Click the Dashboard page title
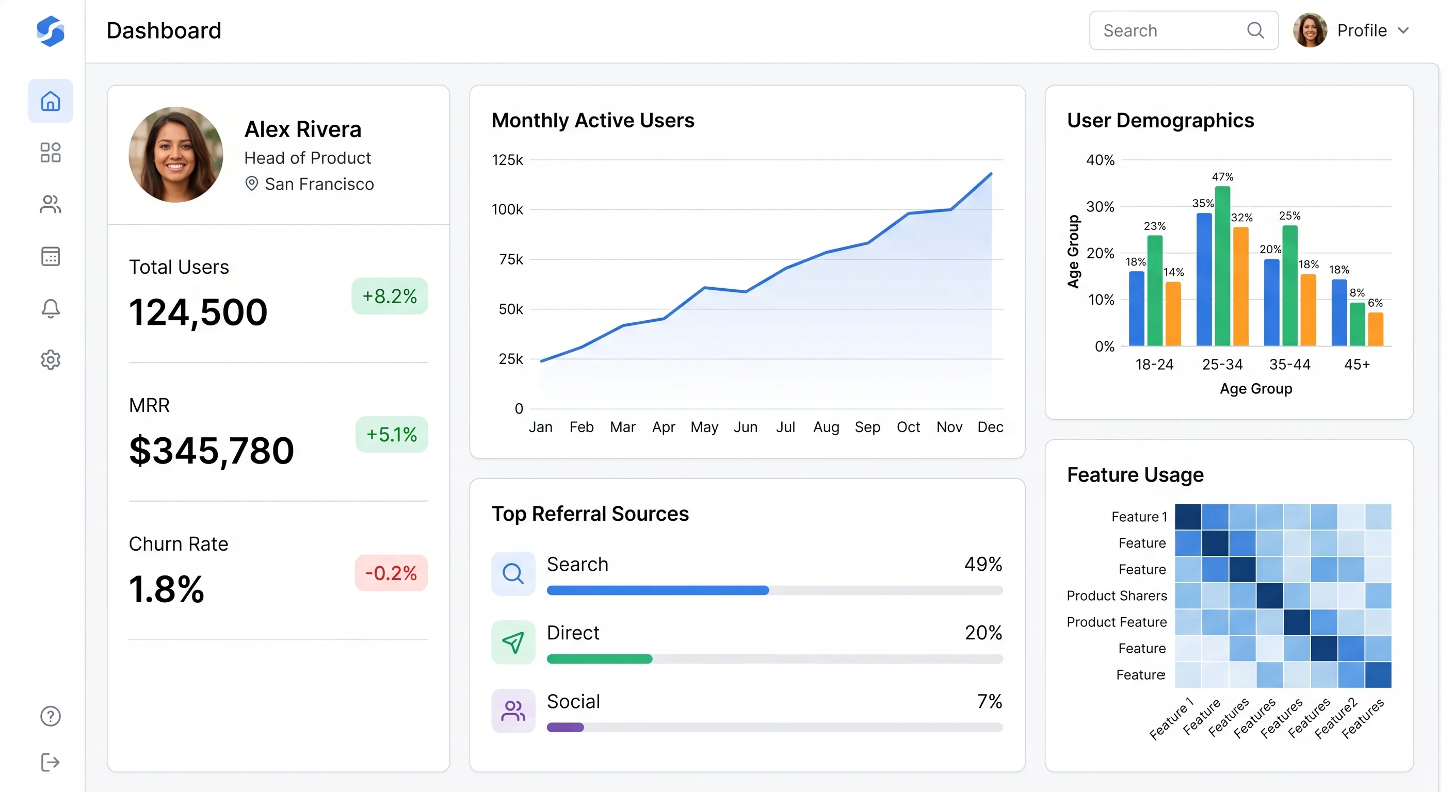This screenshot has width=1453, height=792. tap(164, 30)
